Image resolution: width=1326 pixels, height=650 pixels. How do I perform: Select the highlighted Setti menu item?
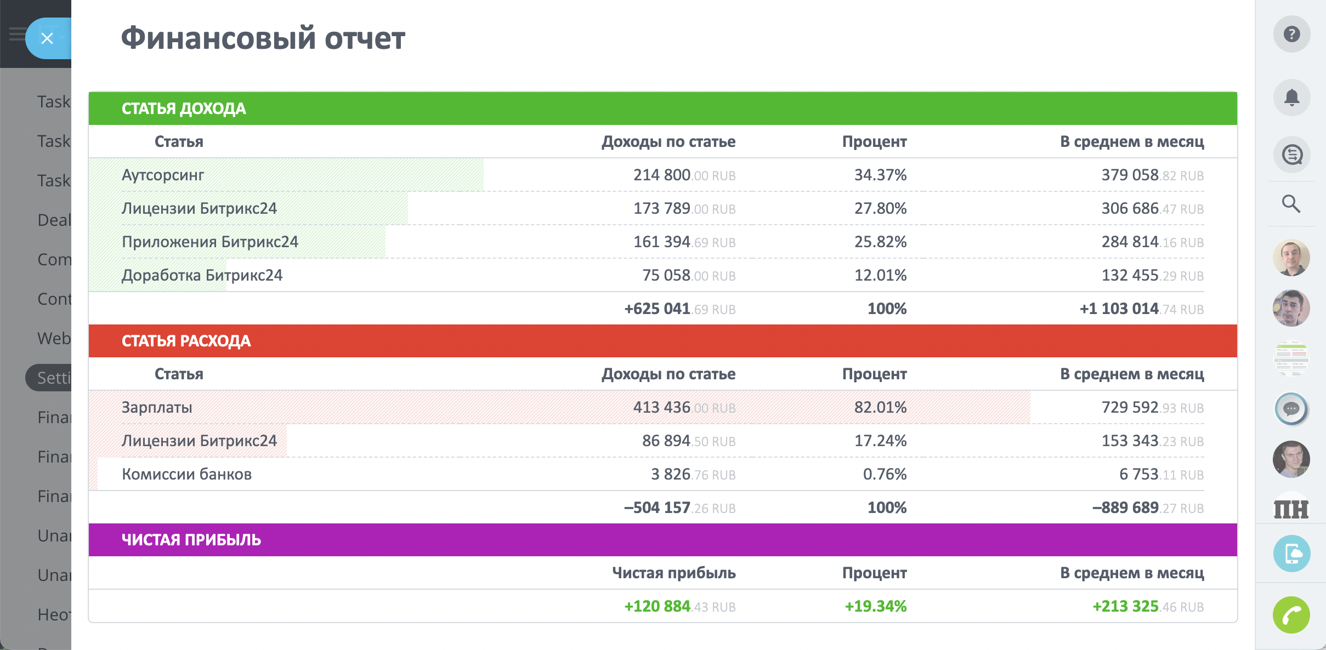tap(53, 378)
